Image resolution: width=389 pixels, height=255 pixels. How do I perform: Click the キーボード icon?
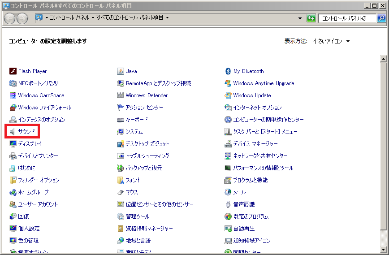click(x=120, y=120)
